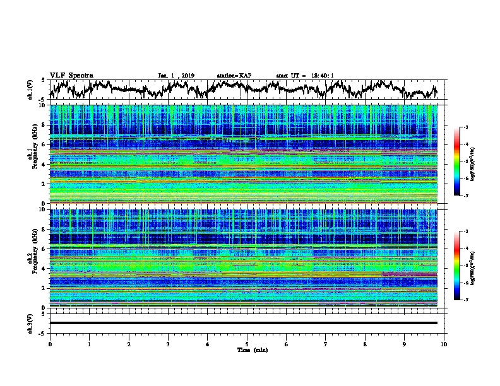Click the ch.1 voltage waveform trace

coord(243,89)
